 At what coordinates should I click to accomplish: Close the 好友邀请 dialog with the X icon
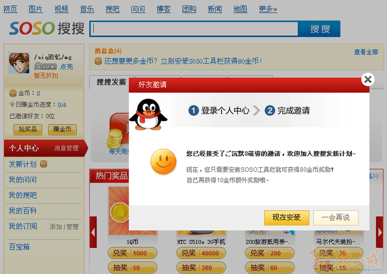pyautogui.click(x=368, y=80)
